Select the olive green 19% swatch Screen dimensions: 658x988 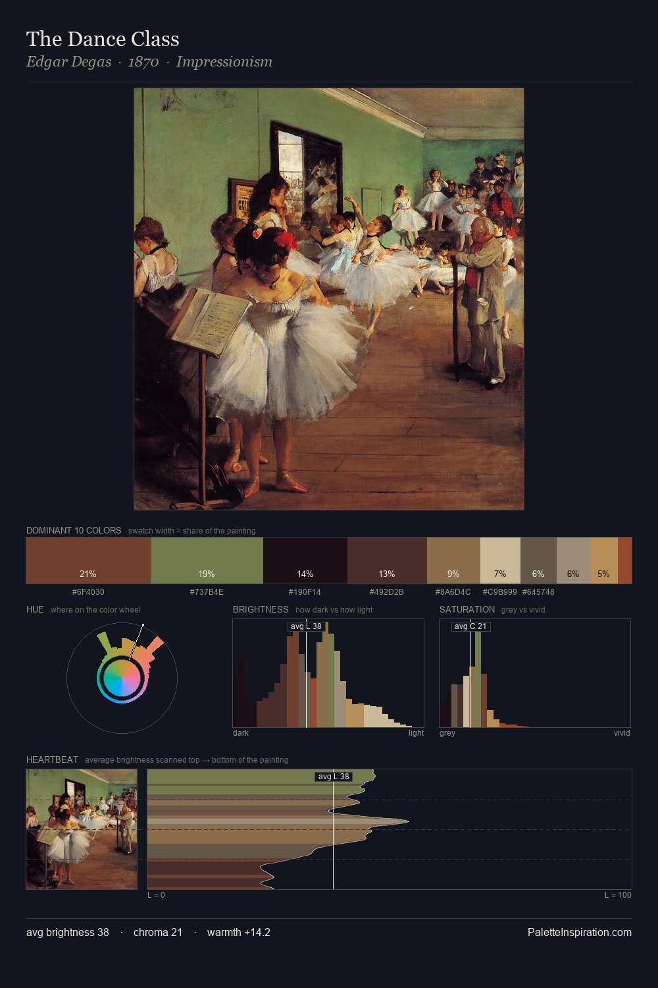point(207,561)
